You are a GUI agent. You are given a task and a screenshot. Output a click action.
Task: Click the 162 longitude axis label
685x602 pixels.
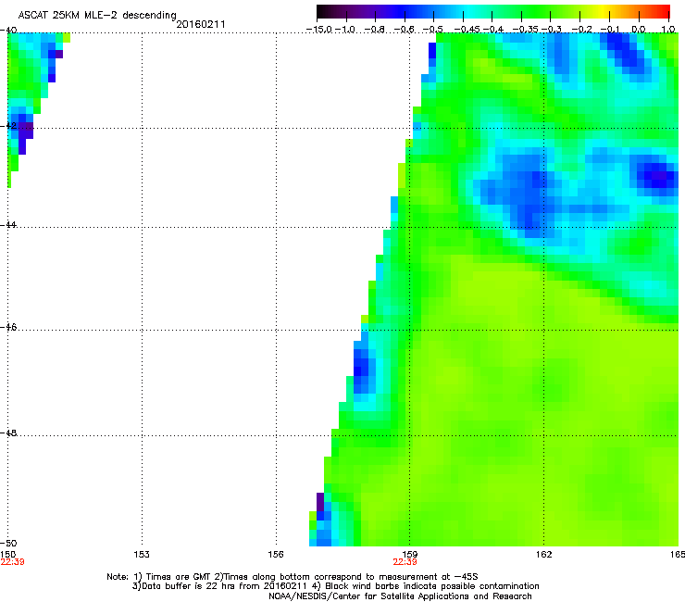point(544,555)
